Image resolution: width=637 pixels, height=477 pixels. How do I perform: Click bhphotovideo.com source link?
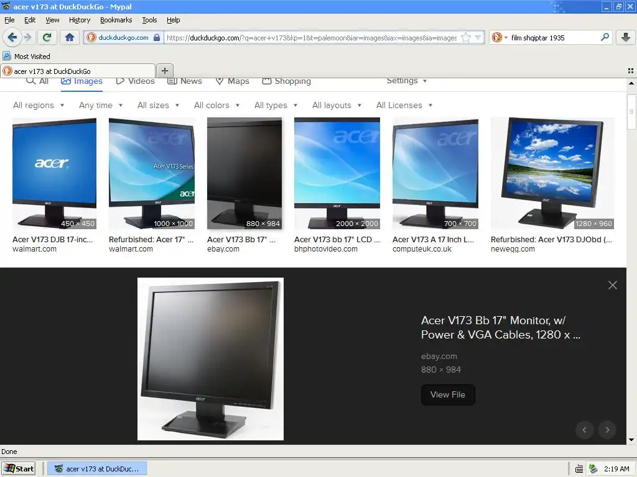pyautogui.click(x=326, y=248)
